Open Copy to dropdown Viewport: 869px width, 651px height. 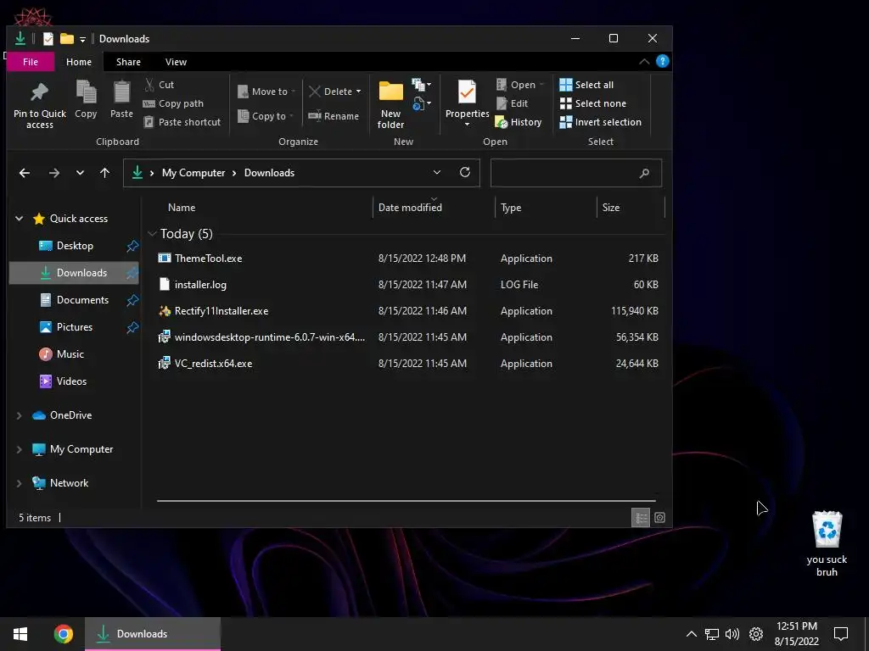pos(266,115)
